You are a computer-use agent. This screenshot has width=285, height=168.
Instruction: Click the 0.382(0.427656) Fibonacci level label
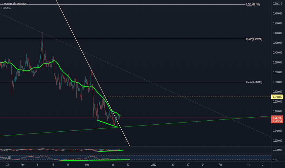(x=254, y=39)
